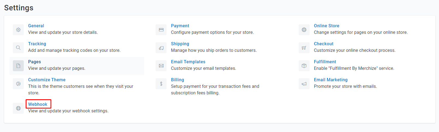The width and height of the screenshot is (439, 132).
Task: Click the Fulfillment box icon
Action: 304,66
